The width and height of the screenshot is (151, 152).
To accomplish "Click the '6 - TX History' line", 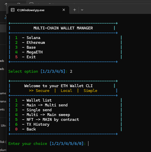I will [32, 124].
